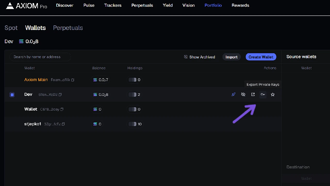The image size is (330, 186).
Task: Click the Create Wallet button
Action: point(261,57)
